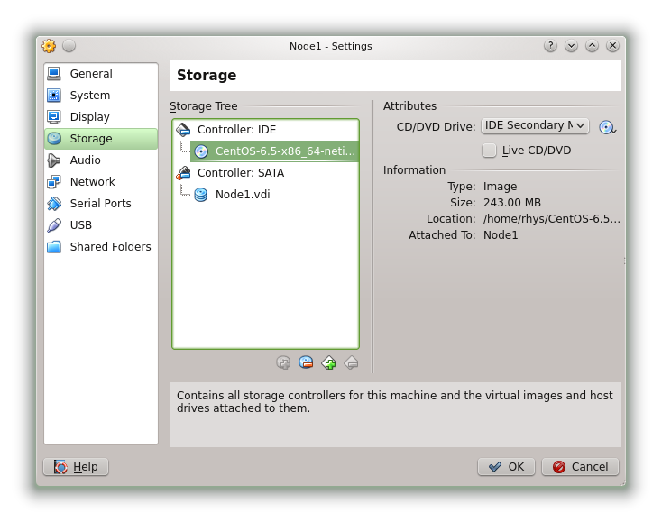
Task: Open the USB settings category
Action: coord(100,224)
